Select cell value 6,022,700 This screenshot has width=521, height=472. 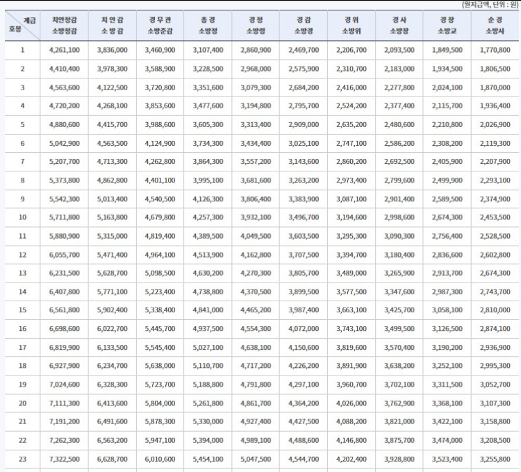tap(113, 329)
